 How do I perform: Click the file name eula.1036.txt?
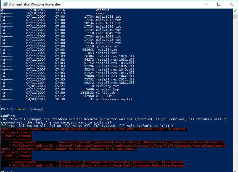coord(109,26)
